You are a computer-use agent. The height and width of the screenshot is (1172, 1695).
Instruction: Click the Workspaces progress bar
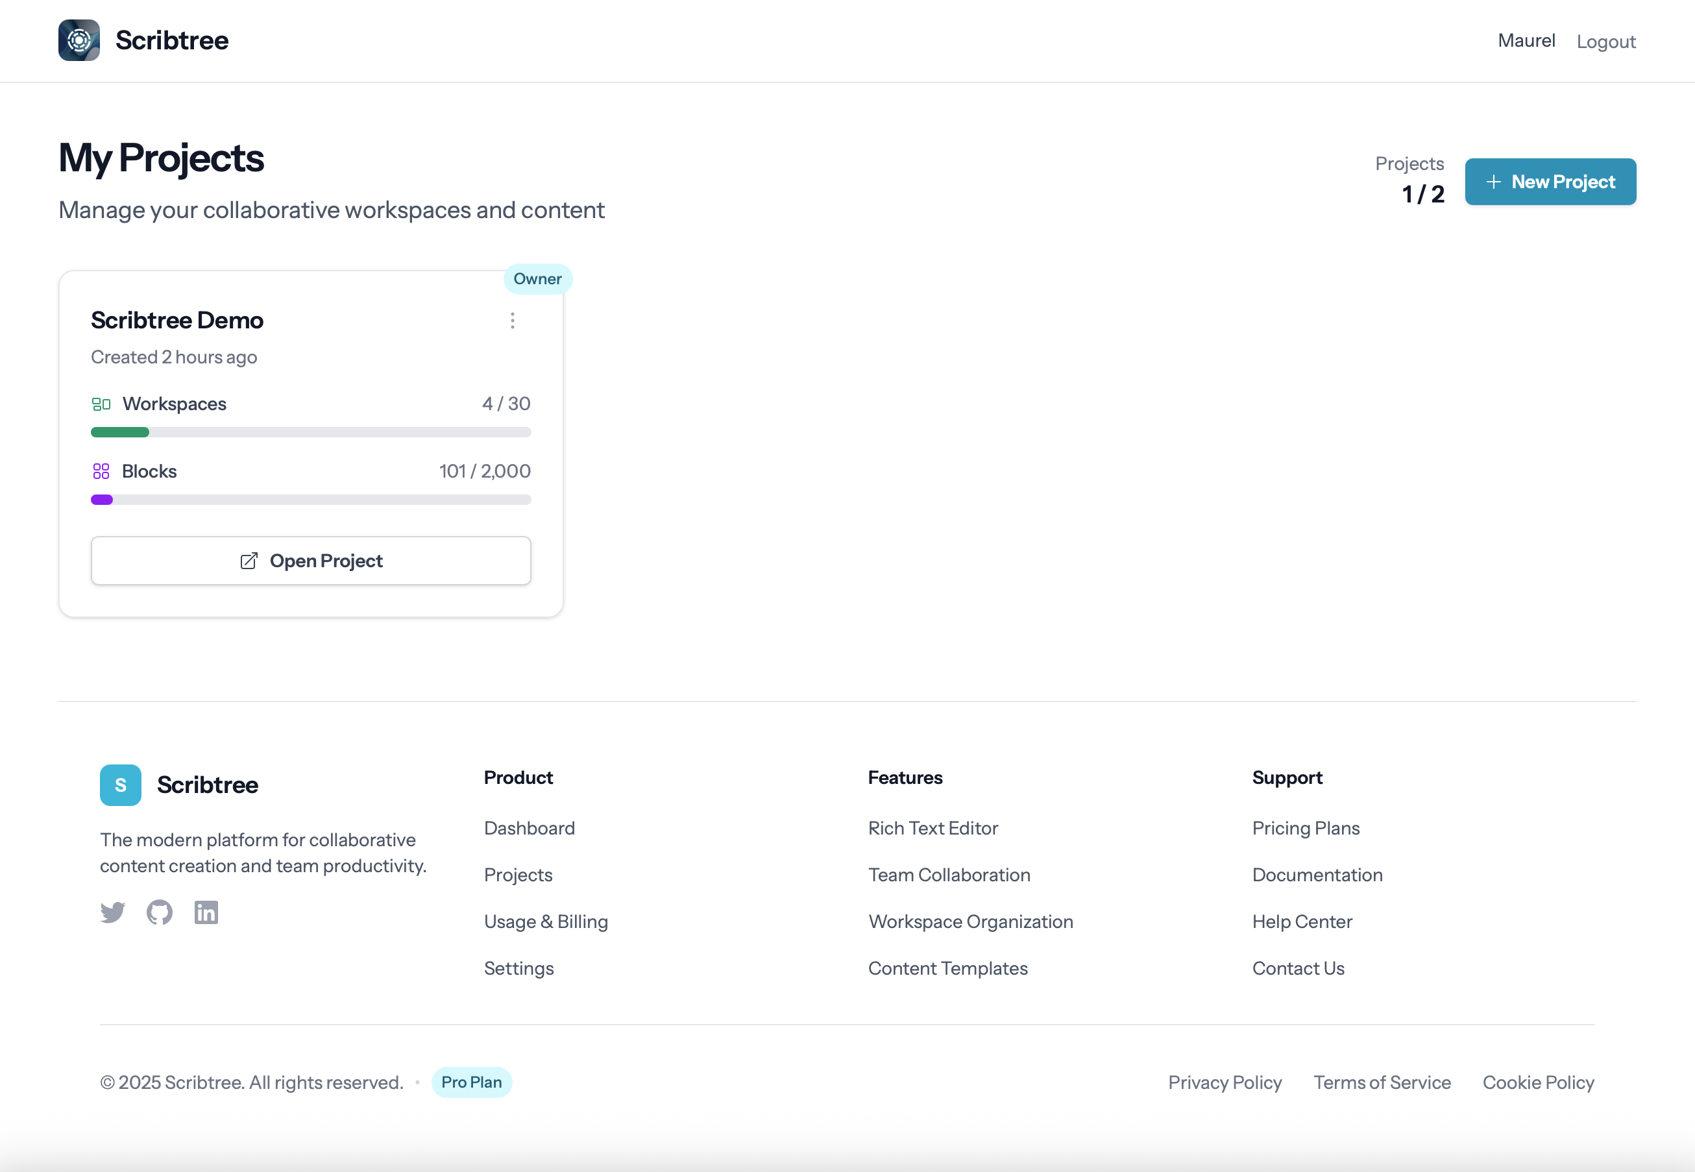[311, 432]
